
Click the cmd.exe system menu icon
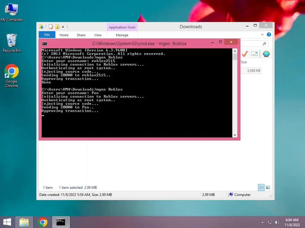click(x=45, y=44)
